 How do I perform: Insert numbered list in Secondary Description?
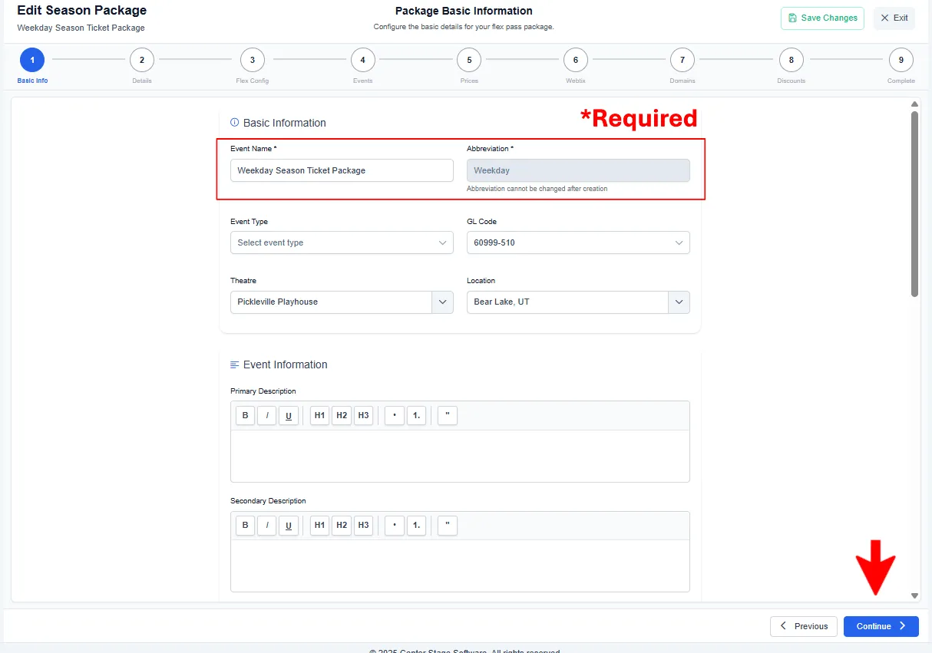point(416,526)
